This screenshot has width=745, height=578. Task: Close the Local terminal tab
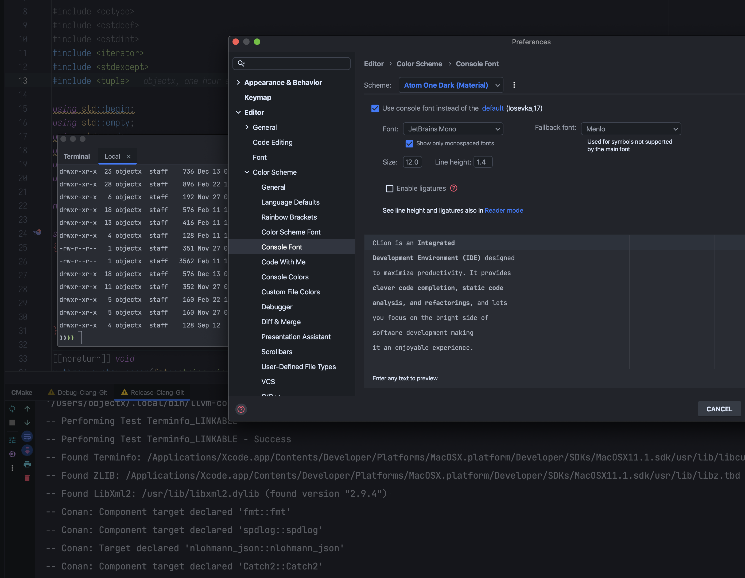coord(129,157)
